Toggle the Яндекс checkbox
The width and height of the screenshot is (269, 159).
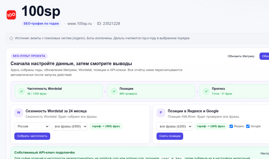point(231,126)
